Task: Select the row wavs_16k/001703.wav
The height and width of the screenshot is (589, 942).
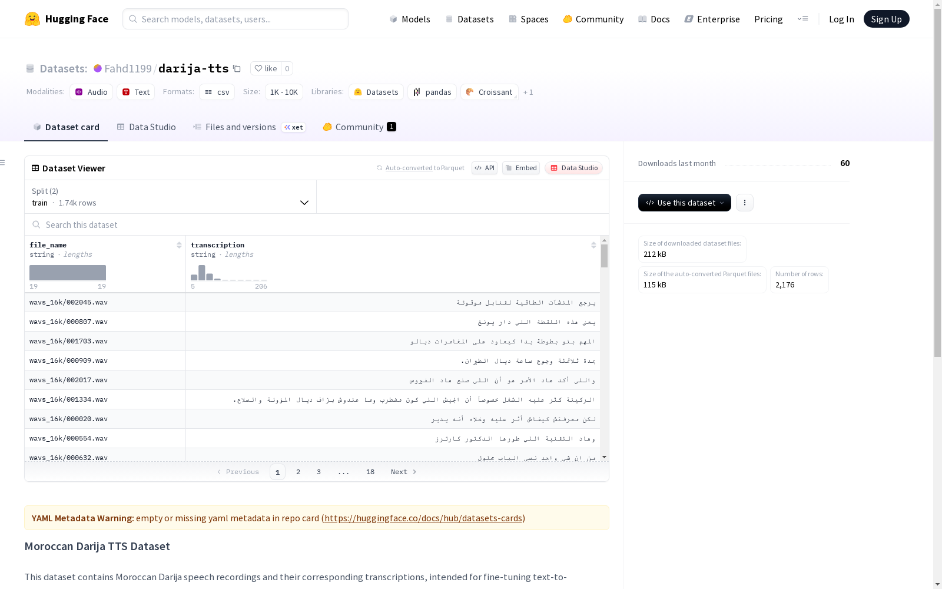Action: click(312, 341)
